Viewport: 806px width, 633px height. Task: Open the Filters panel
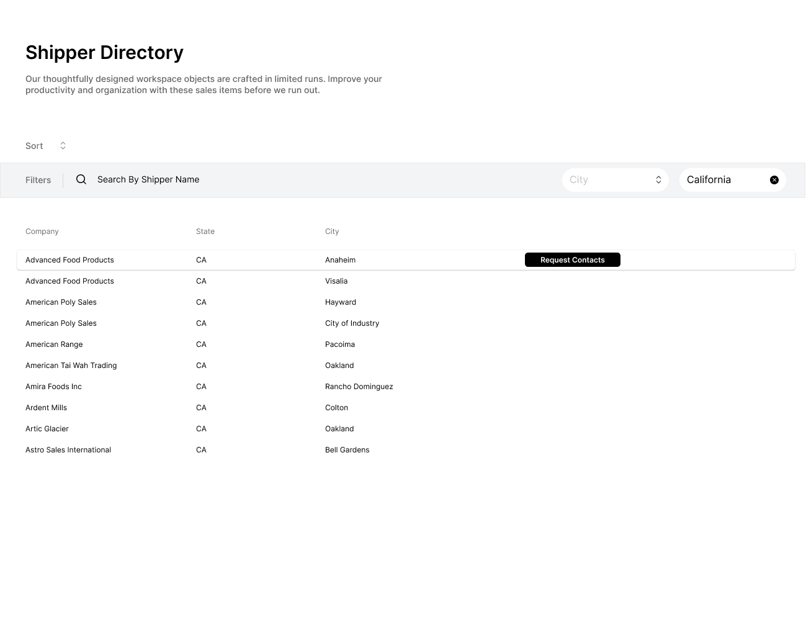[38, 179]
